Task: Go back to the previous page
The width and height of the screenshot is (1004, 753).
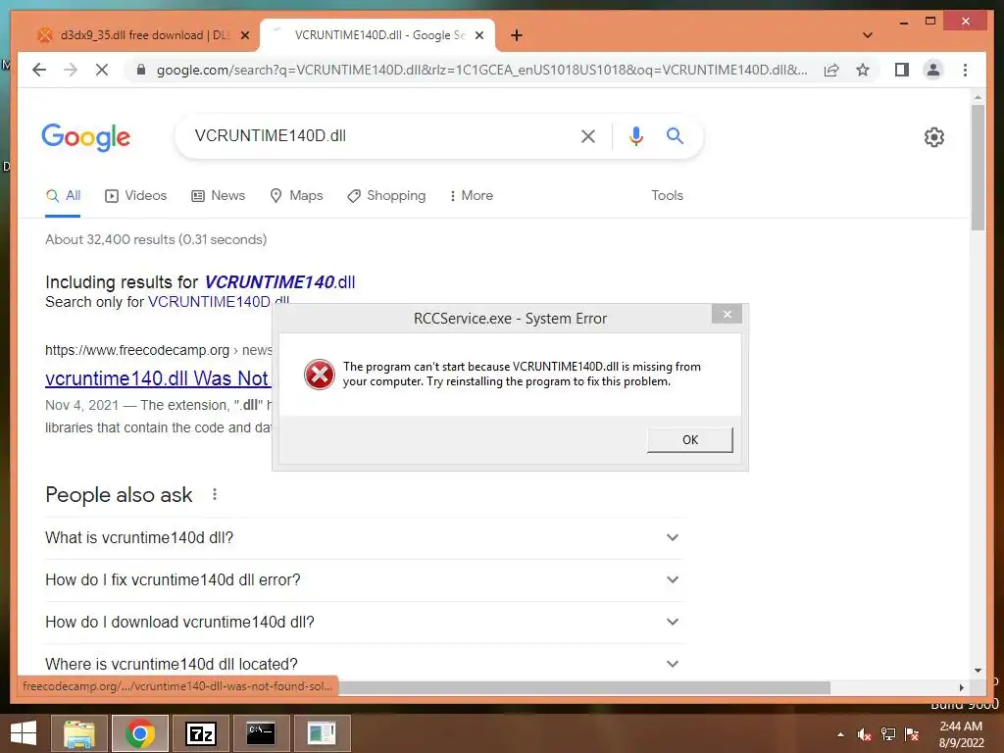Action: (39, 70)
